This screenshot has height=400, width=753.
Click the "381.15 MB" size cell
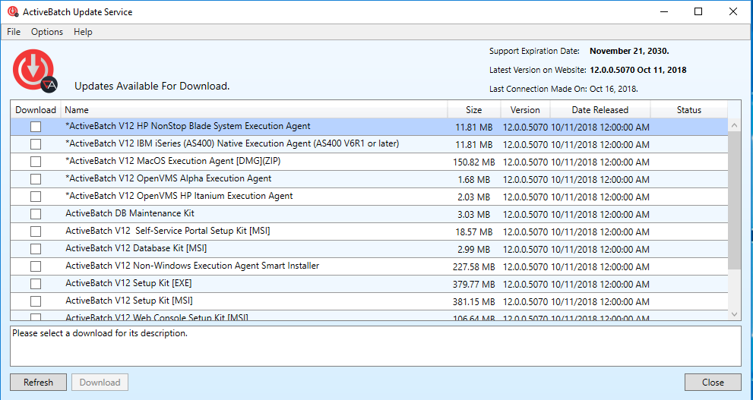click(x=473, y=301)
